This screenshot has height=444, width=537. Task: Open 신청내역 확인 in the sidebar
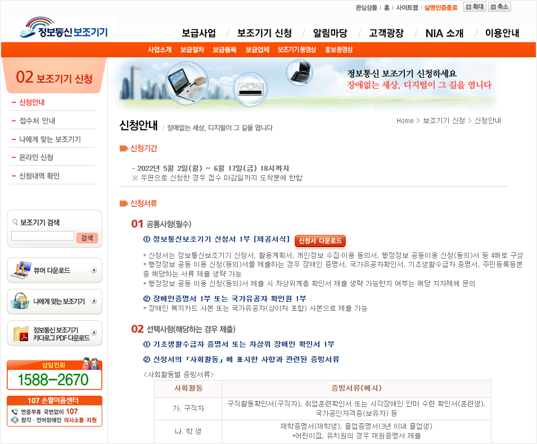click(x=39, y=176)
